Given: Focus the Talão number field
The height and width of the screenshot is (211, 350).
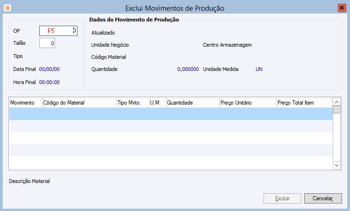Looking at the screenshot, I should (48, 43).
